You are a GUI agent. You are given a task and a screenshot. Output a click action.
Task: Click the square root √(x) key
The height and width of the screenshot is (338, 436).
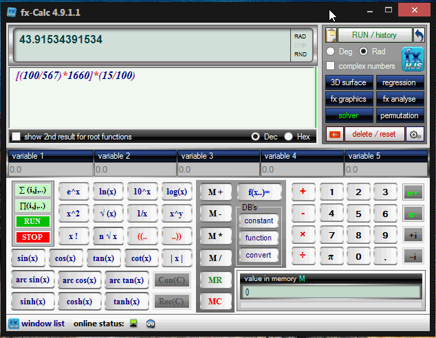click(x=108, y=214)
